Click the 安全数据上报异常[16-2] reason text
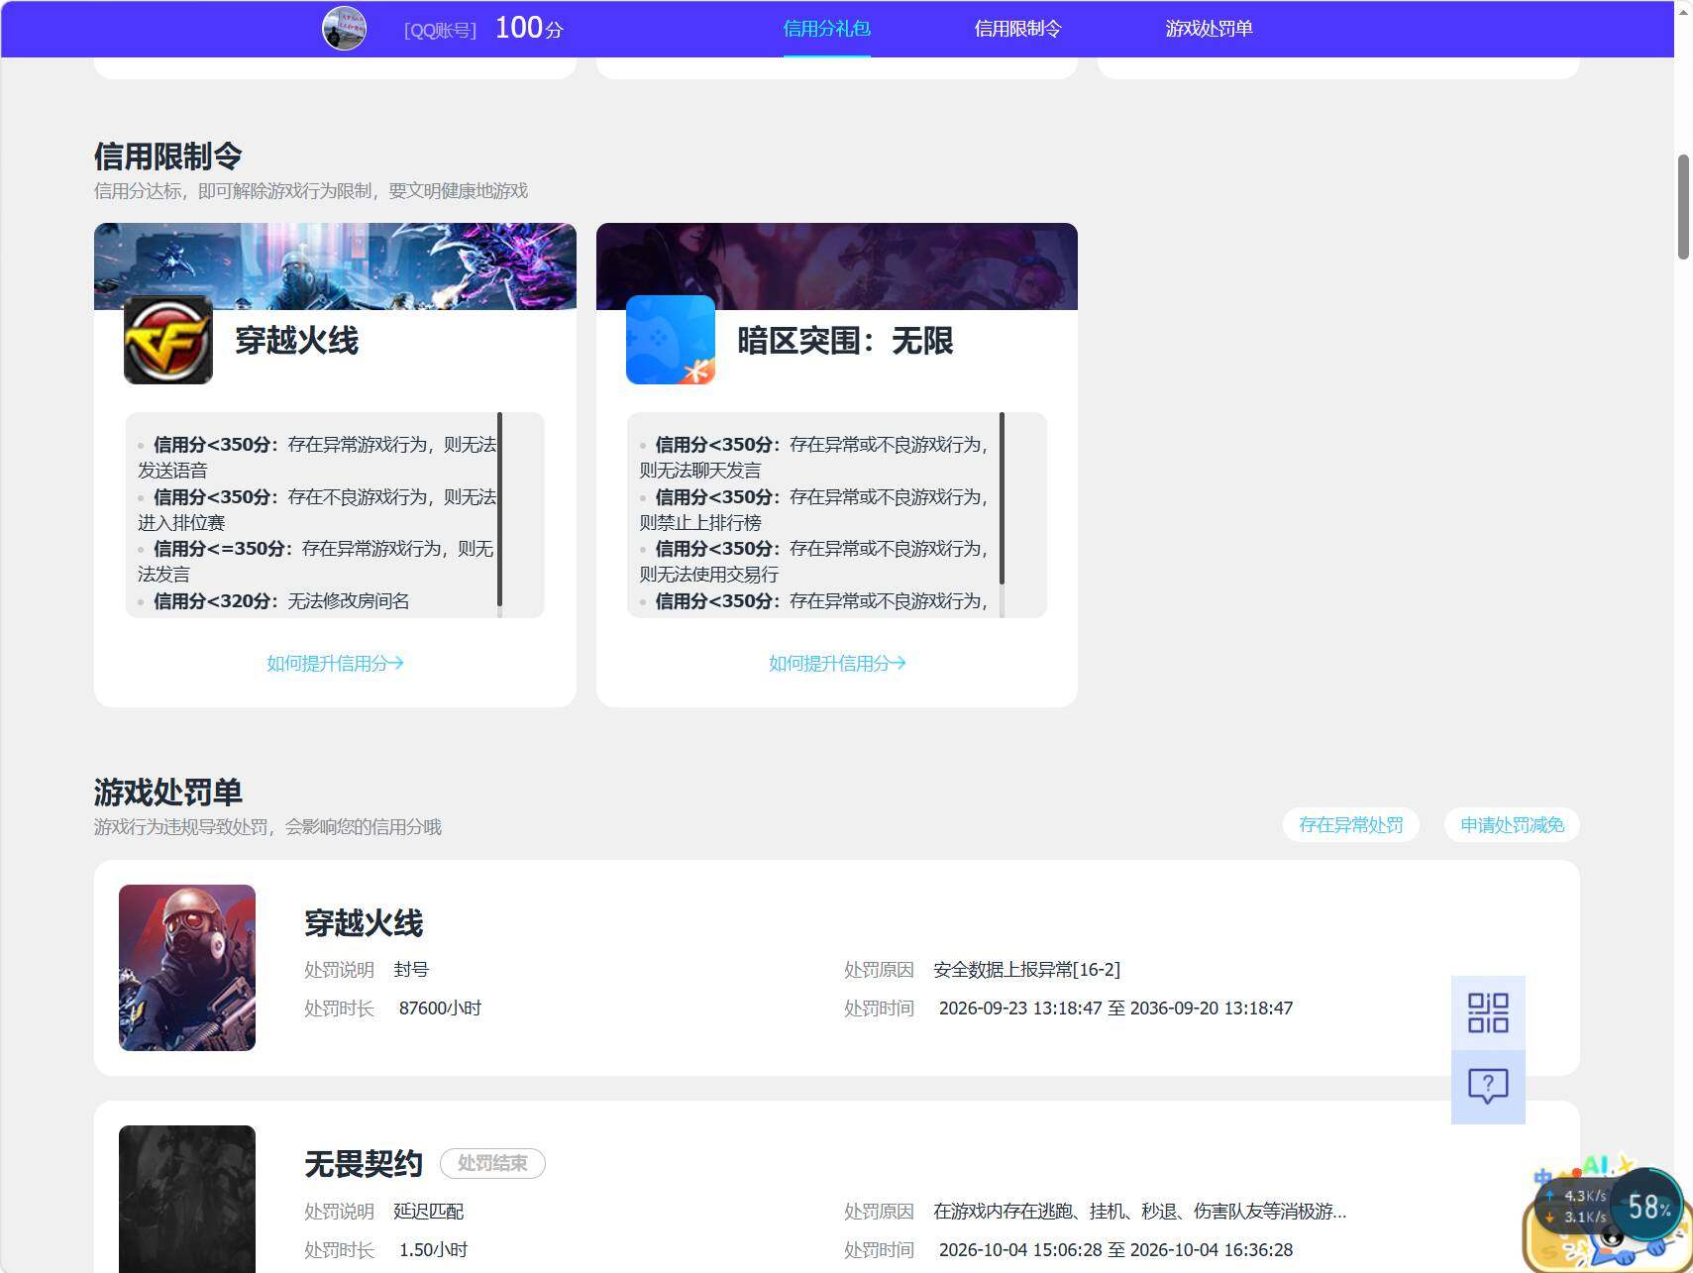Image resolution: width=1693 pixels, height=1273 pixels. tap(1026, 970)
